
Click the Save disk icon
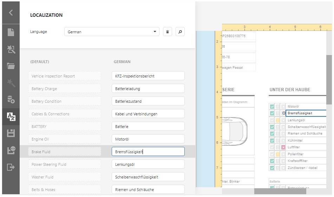11,133
